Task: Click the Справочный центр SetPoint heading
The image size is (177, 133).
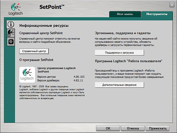Action: pyautogui.click(x=41, y=33)
